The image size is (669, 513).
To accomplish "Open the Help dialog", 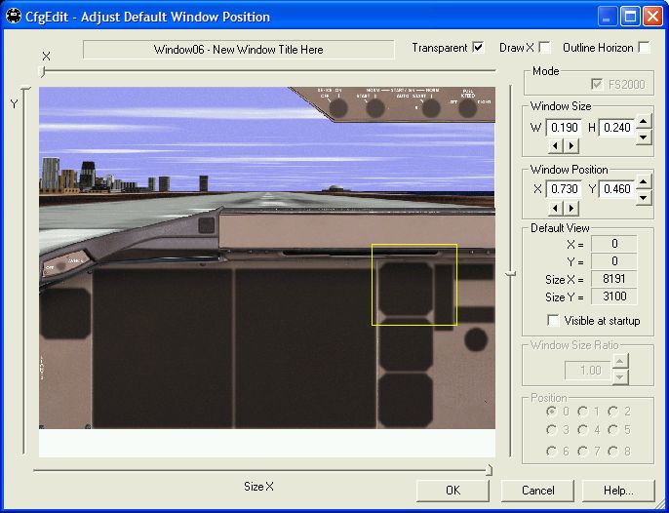I will [618, 491].
